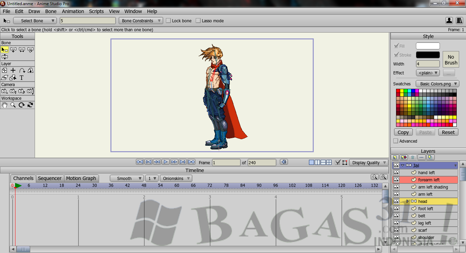This screenshot has width=466, height=253.
Task: Select the Select Bone tool icon
Action: click(x=5, y=50)
